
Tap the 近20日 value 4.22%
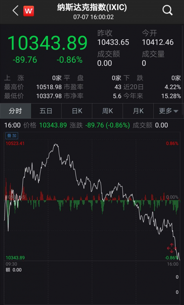coord(173,87)
